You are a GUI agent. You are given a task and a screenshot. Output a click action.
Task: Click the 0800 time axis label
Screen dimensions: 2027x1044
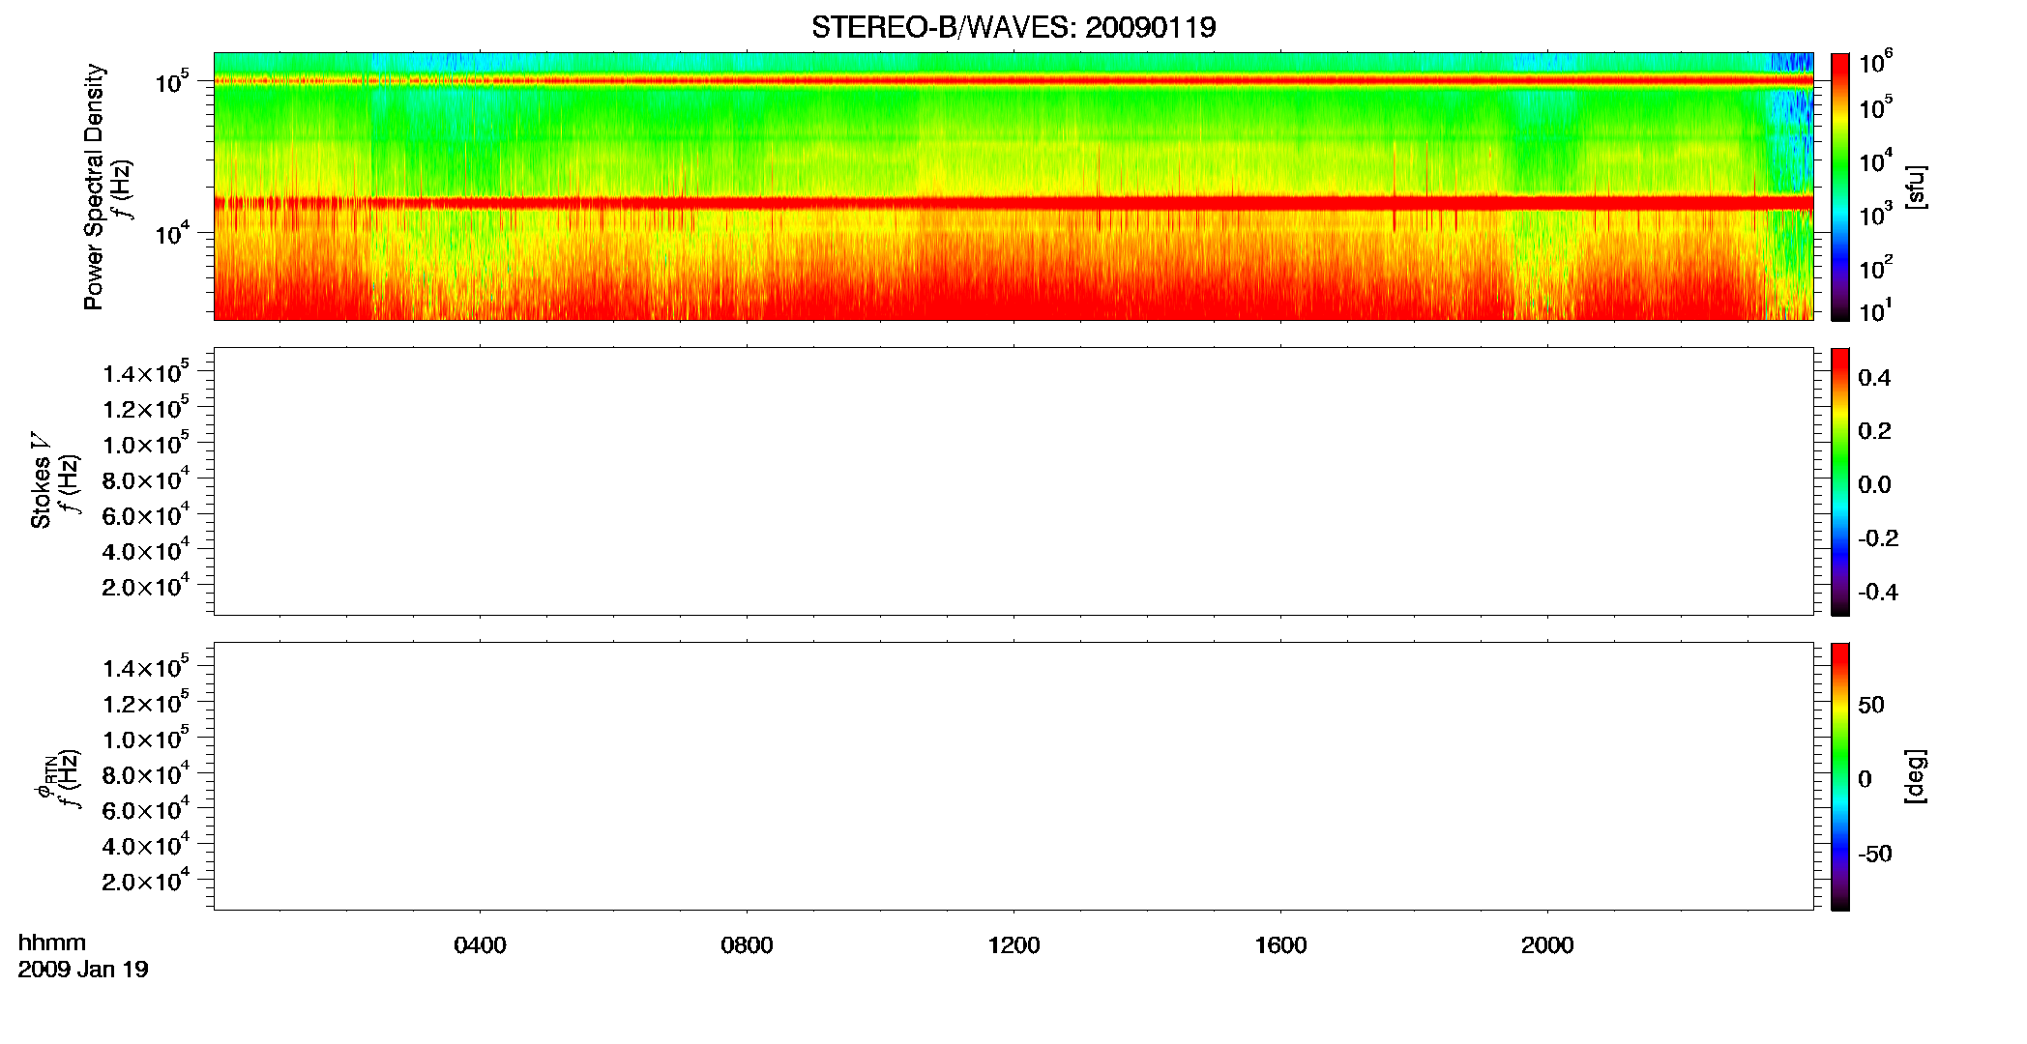[747, 945]
